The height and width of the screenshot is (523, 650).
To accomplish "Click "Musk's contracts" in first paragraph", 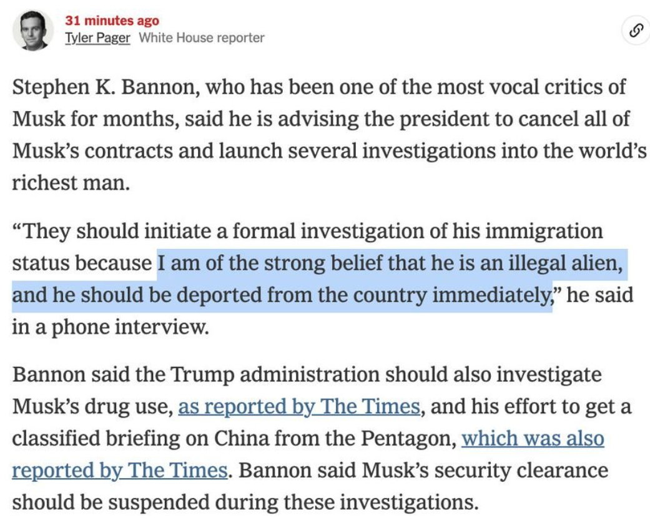I will click(92, 150).
